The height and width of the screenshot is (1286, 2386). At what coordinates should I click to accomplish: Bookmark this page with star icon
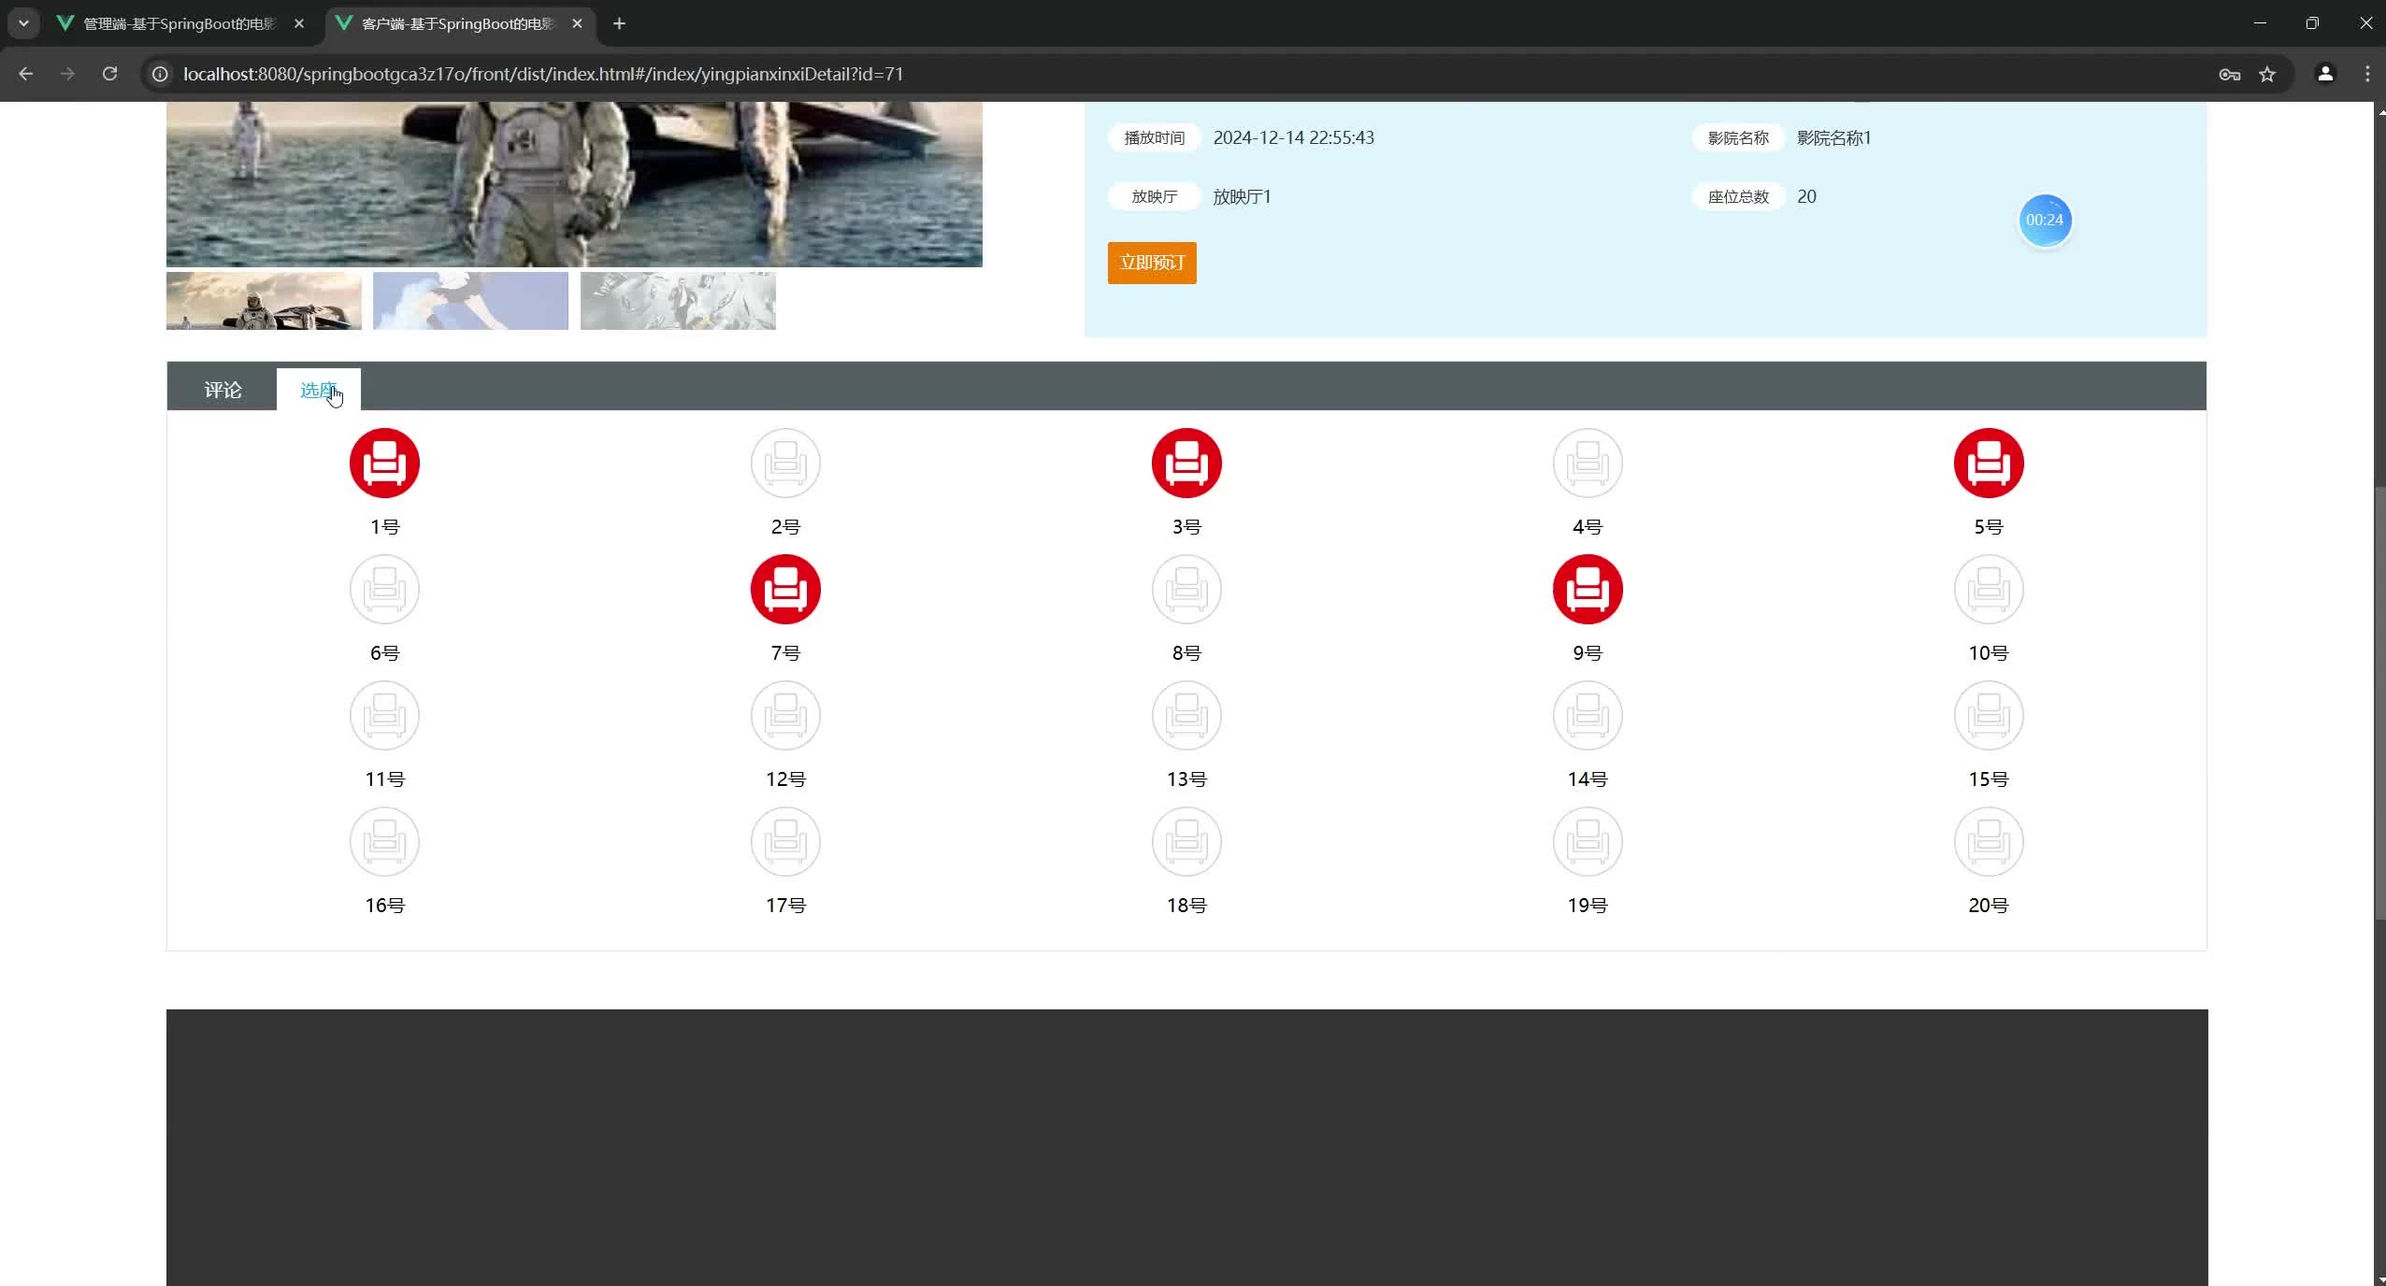pyautogui.click(x=2266, y=74)
